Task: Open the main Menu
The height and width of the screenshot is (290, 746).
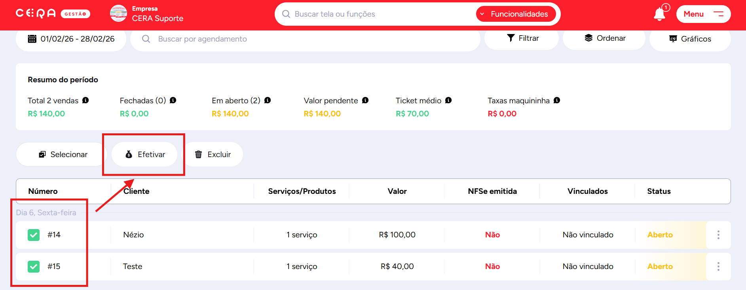Action: (703, 14)
